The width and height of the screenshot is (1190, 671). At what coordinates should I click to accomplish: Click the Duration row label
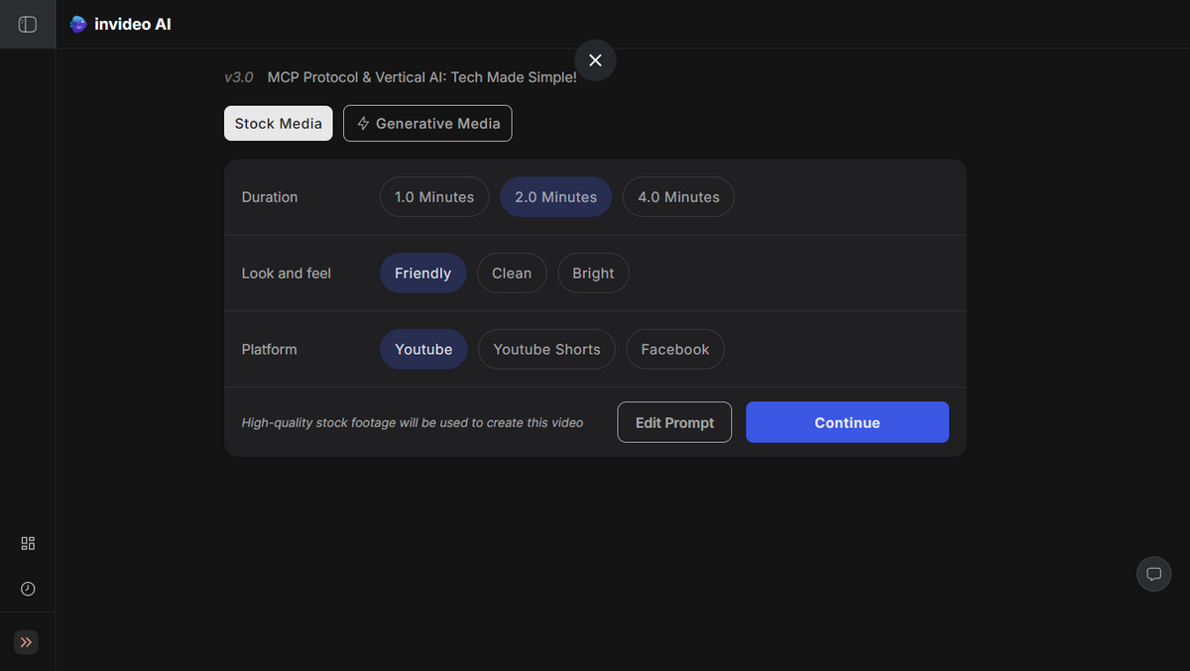270,197
